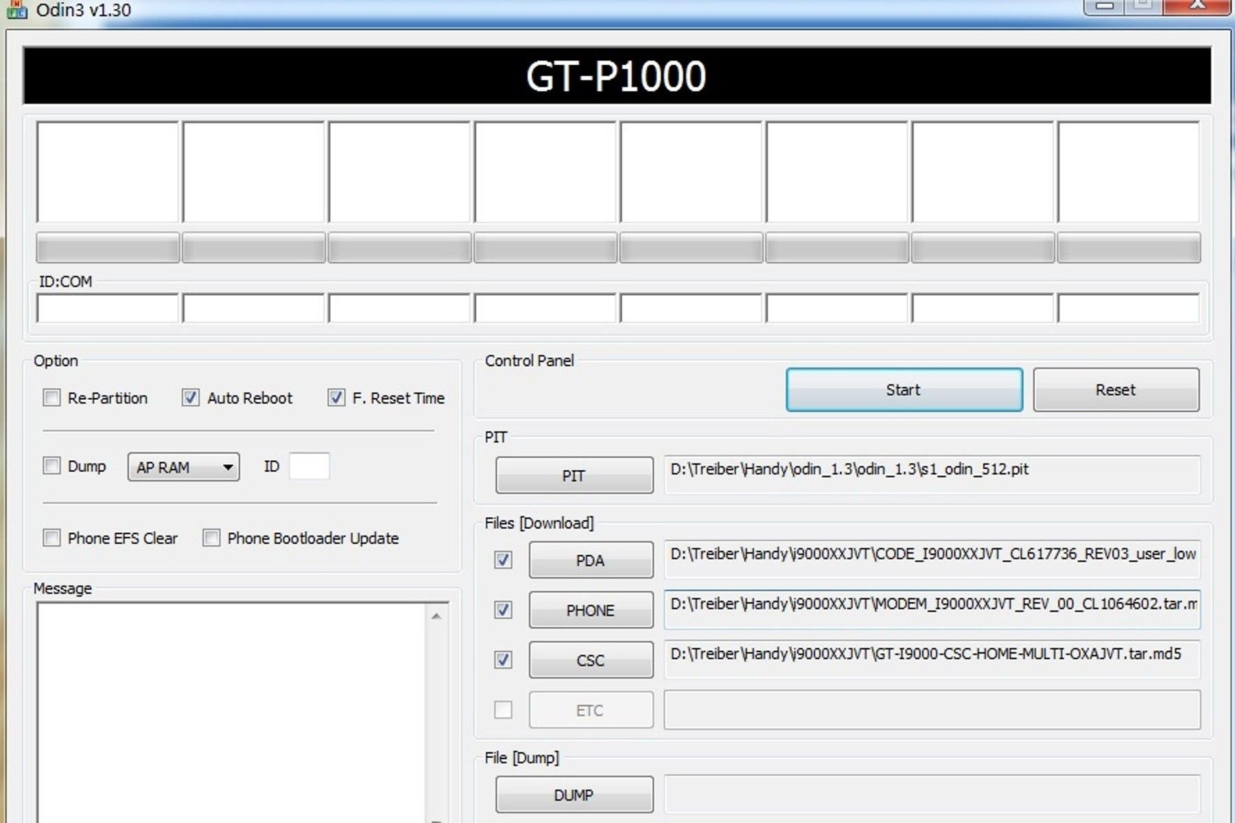
Task: Open the AP RAM dropdown
Action: coord(183,467)
